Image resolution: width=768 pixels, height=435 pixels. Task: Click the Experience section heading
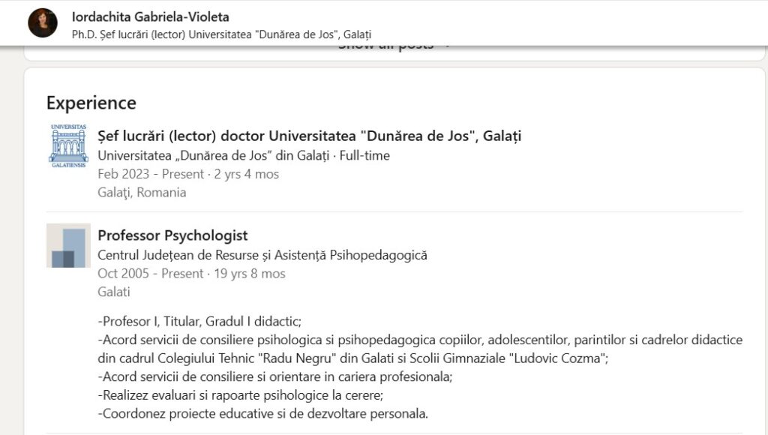[x=91, y=103]
